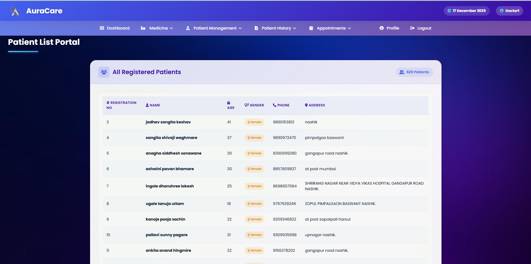Click the Patient History file icon

pyautogui.click(x=256, y=28)
